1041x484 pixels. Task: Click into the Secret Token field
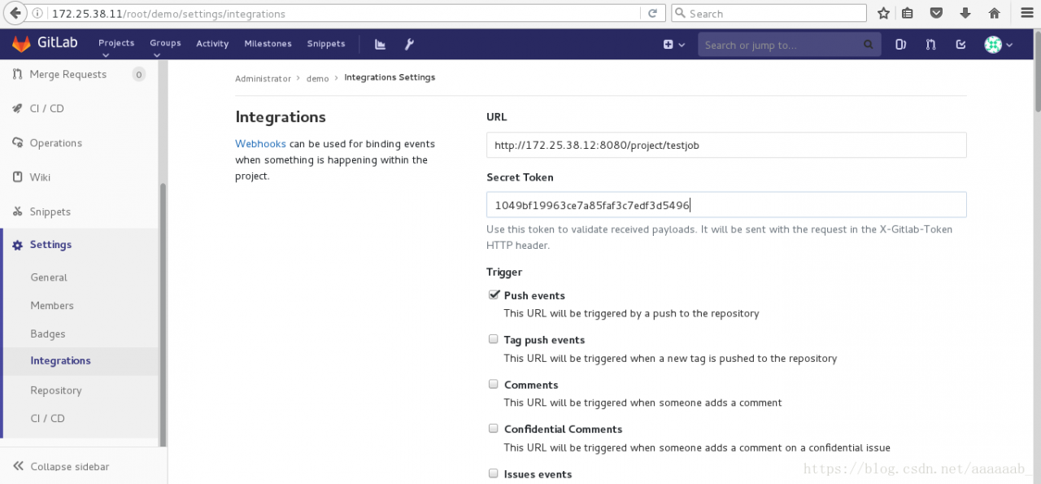726,205
